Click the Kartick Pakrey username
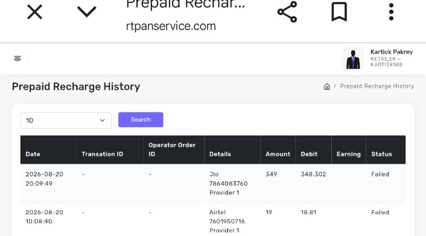Image resolution: width=426 pixels, height=236 pixels. (x=392, y=52)
